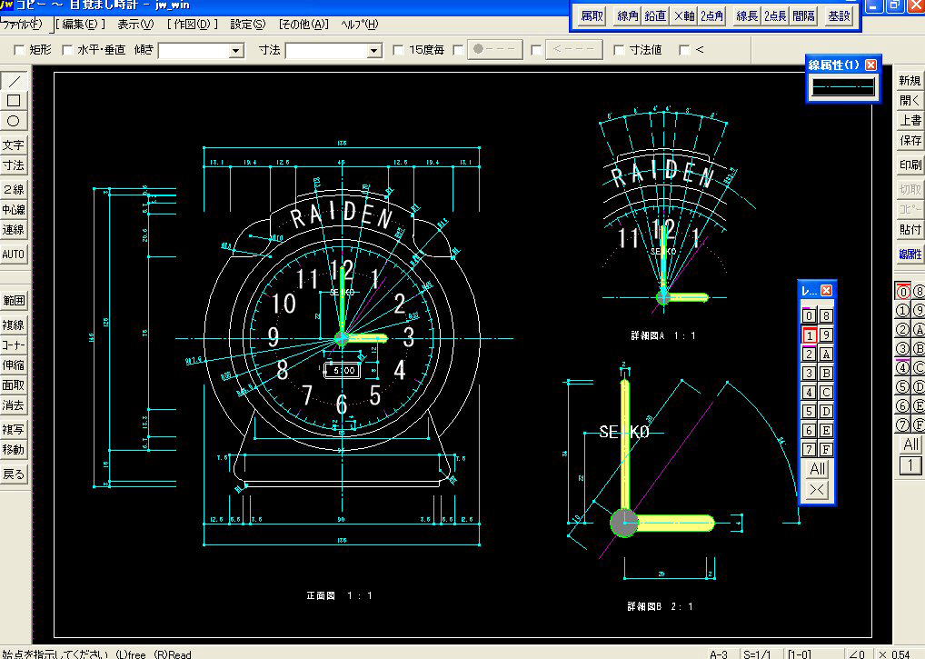The width and height of the screenshot is (925, 659).
Task: Activate the 消去 erase tool
Action: pos(14,405)
